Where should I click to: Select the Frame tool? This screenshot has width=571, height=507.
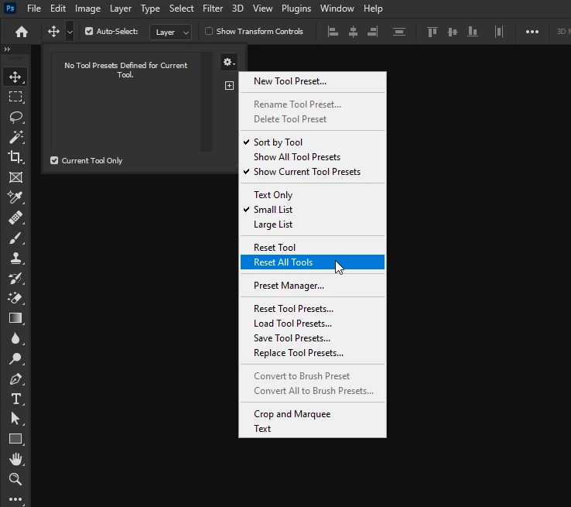click(15, 177)
